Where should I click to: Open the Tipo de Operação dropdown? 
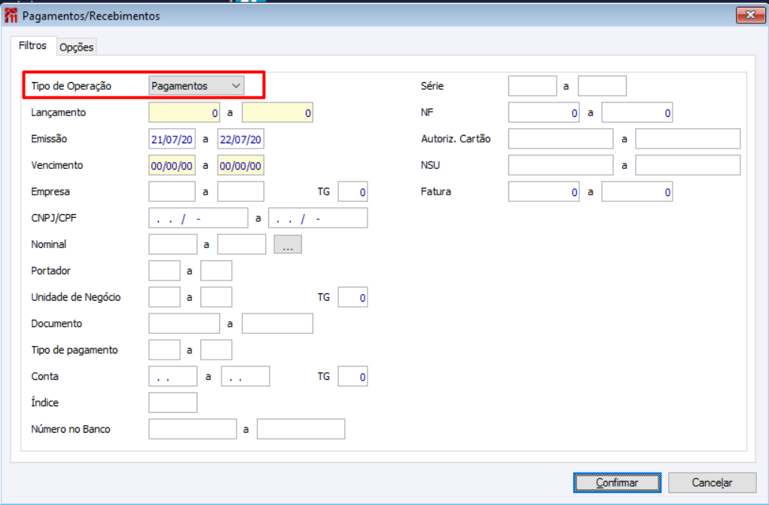click(x=196, y=86)
